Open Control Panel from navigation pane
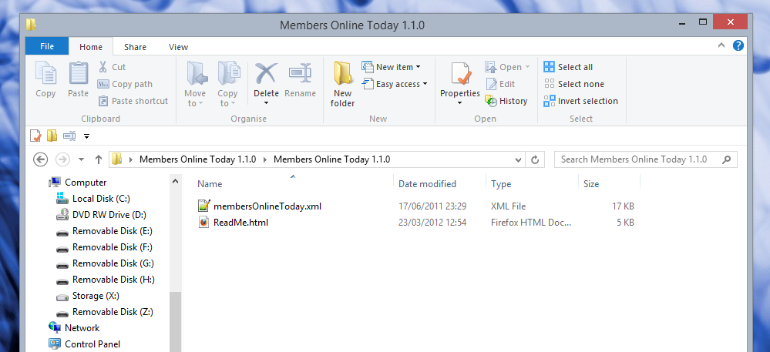The height and width of the screenshot is (352, 770). 85,344
